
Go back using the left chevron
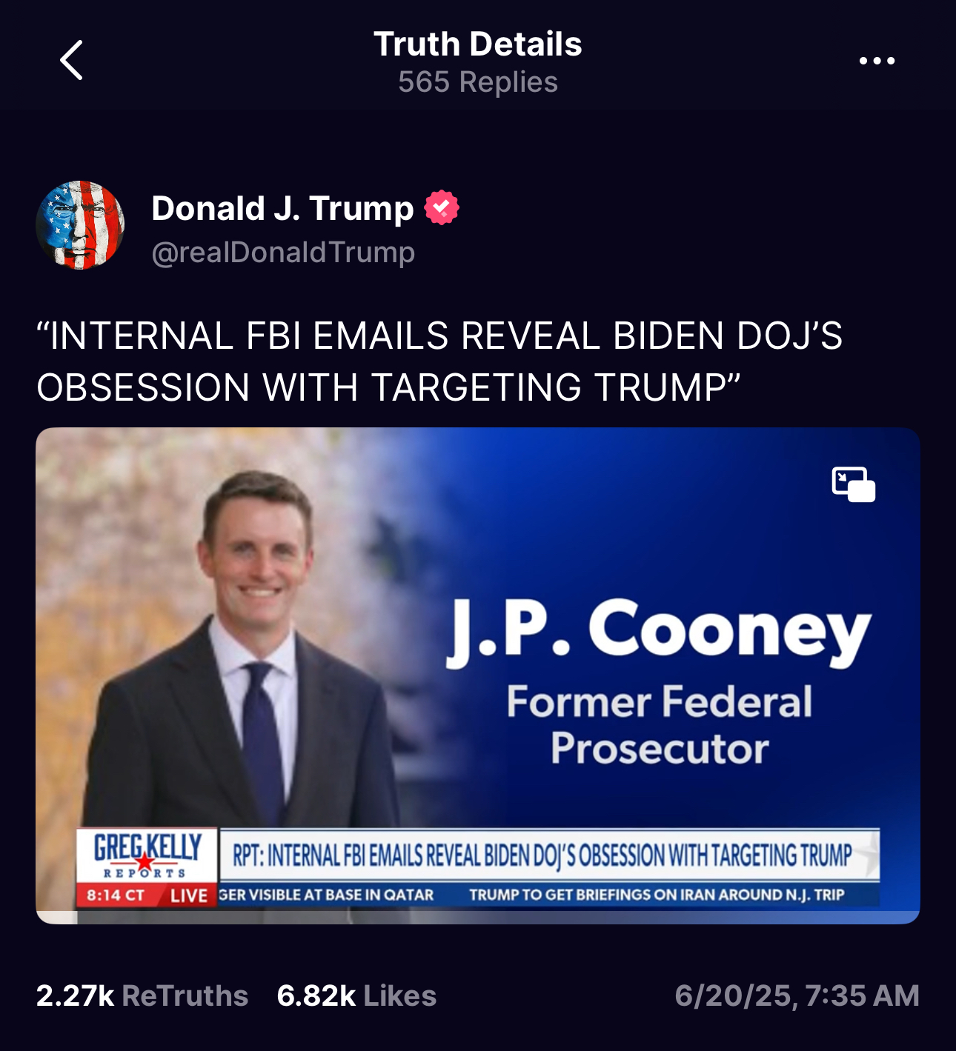point(71,60)
